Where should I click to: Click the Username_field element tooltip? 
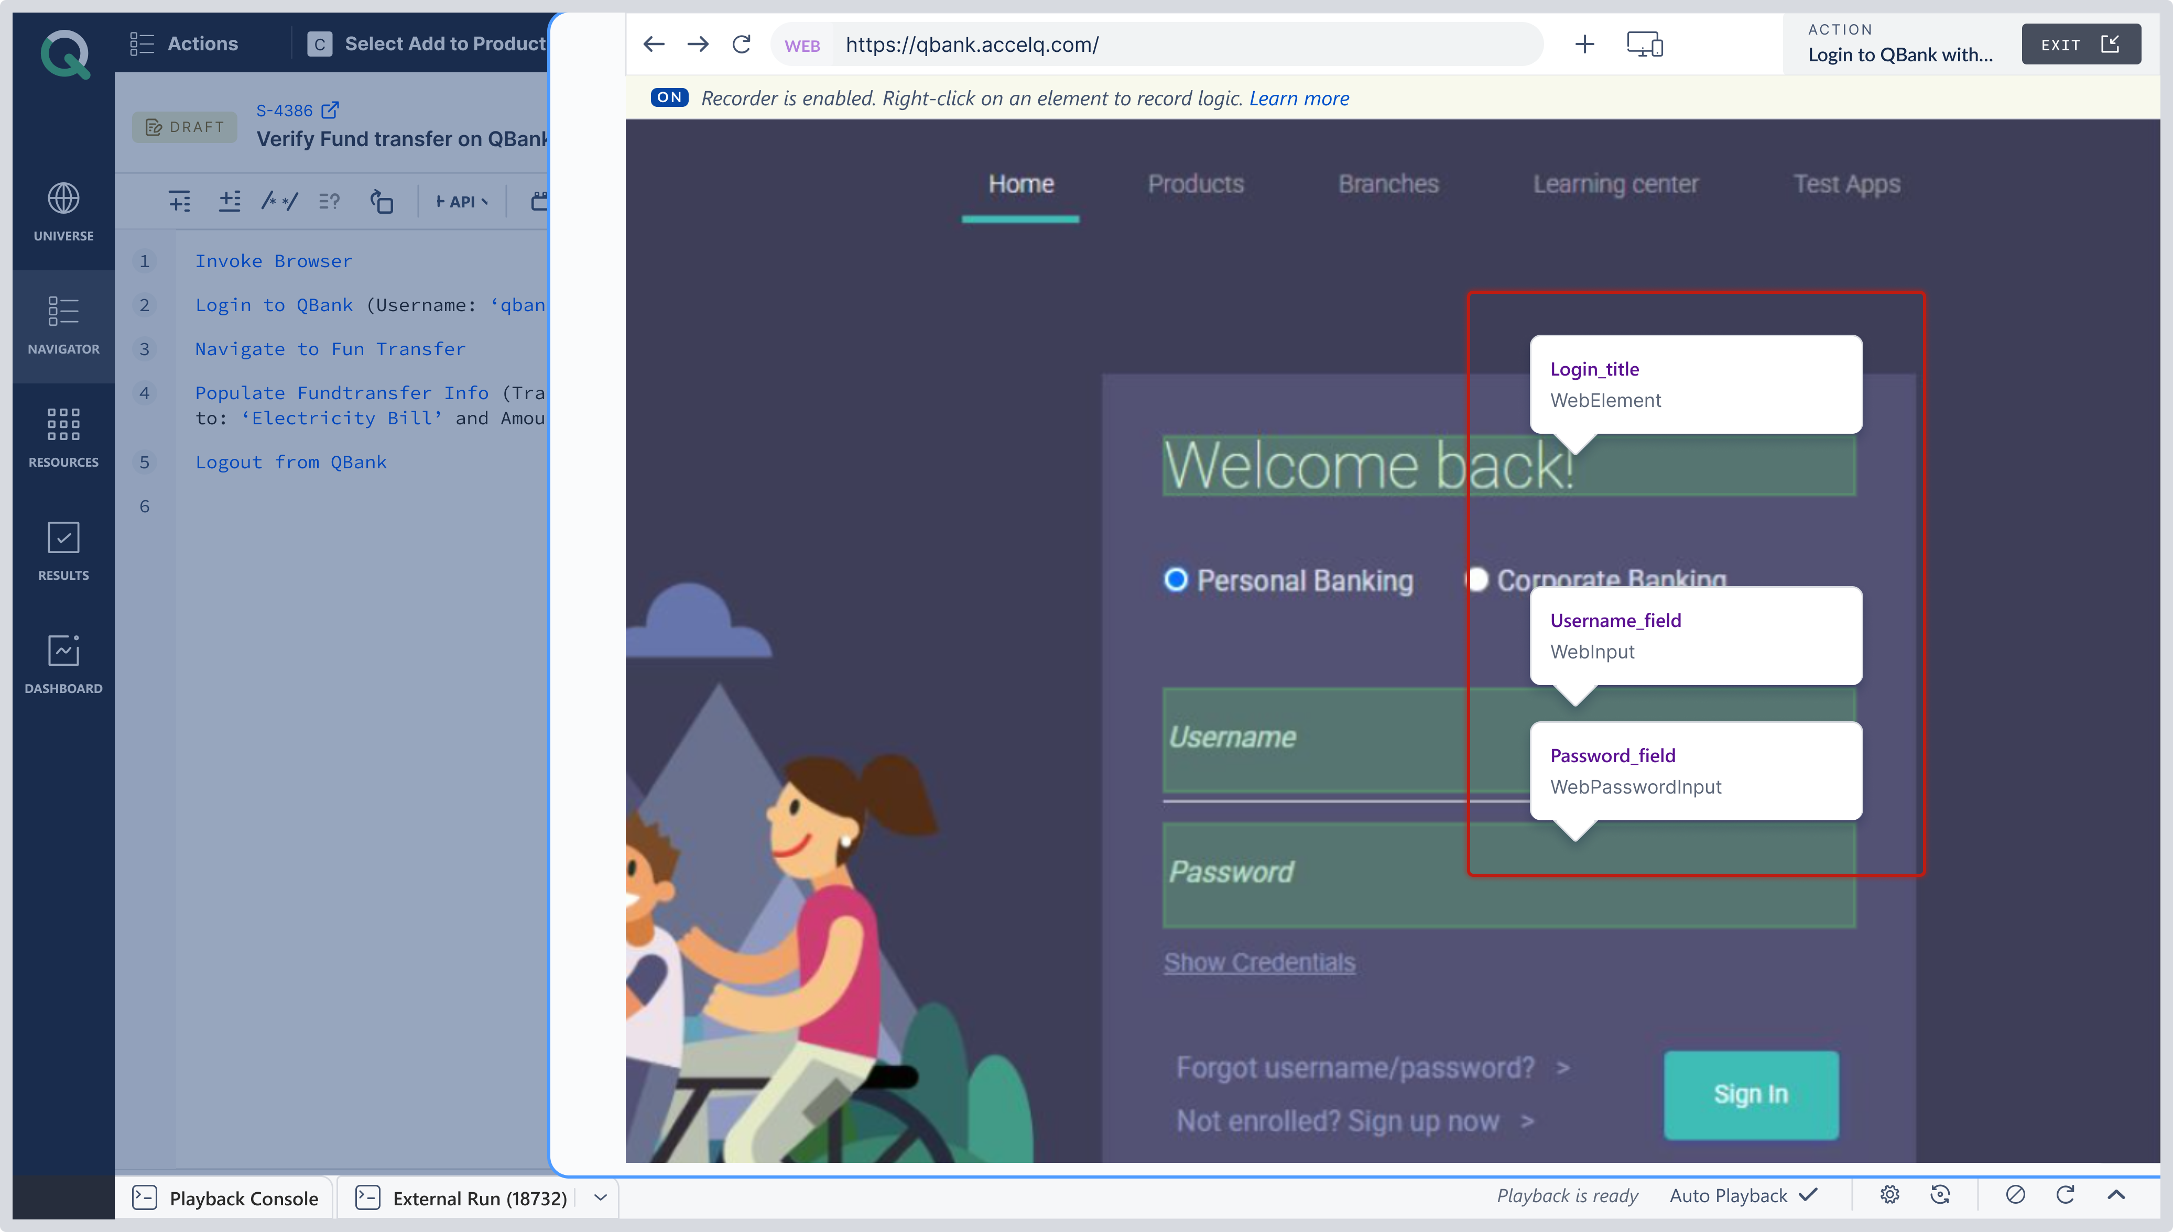[1696, 635]
